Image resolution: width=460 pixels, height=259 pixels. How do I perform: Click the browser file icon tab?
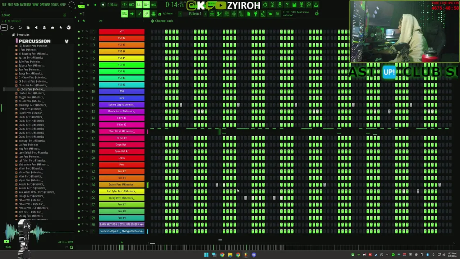pyautogui.click(x=28, y=27)
